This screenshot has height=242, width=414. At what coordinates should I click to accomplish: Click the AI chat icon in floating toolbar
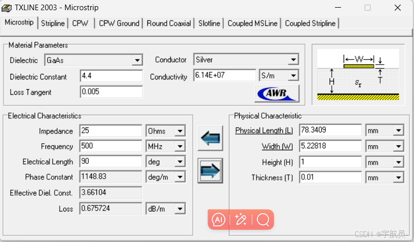pos(219,220)
